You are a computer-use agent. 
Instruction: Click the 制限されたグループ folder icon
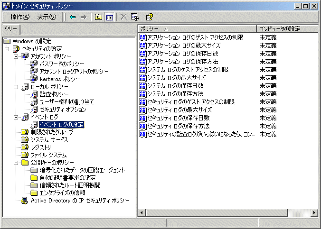point(25,132)
